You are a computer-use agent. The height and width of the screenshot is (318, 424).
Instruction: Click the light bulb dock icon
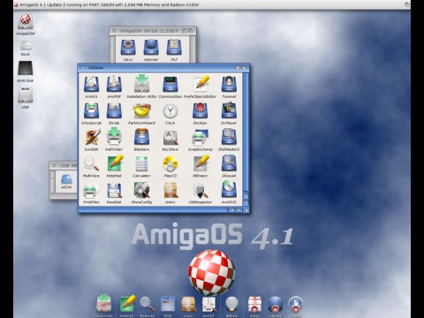(x=231, y=304)
